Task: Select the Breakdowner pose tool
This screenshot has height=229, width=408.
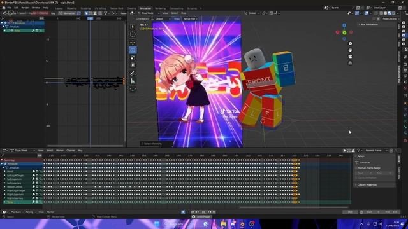Action: coord(133,89)
